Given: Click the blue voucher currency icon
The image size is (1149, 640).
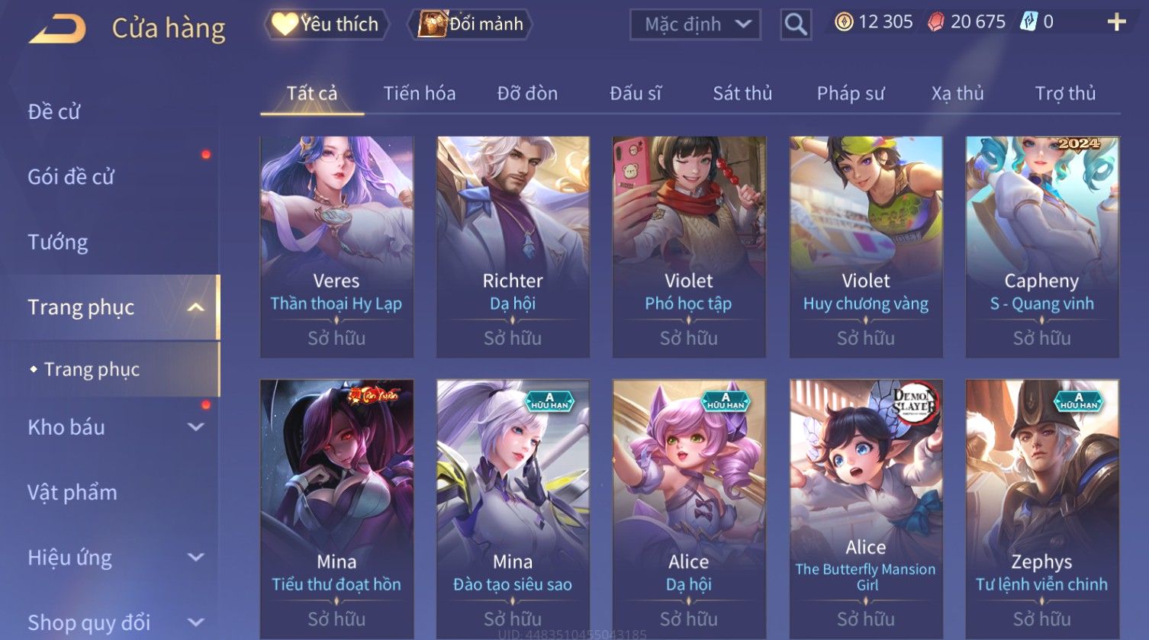Looking at the screenshot, I should (1028, 22).
